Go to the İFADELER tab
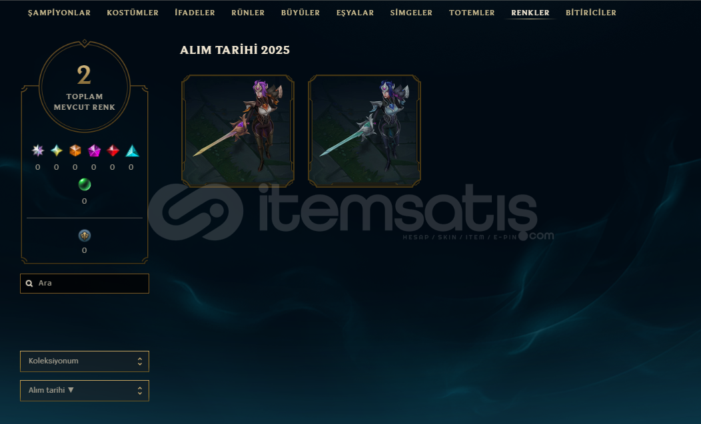This screenshot has height=424, width=701. pos(195,13)
